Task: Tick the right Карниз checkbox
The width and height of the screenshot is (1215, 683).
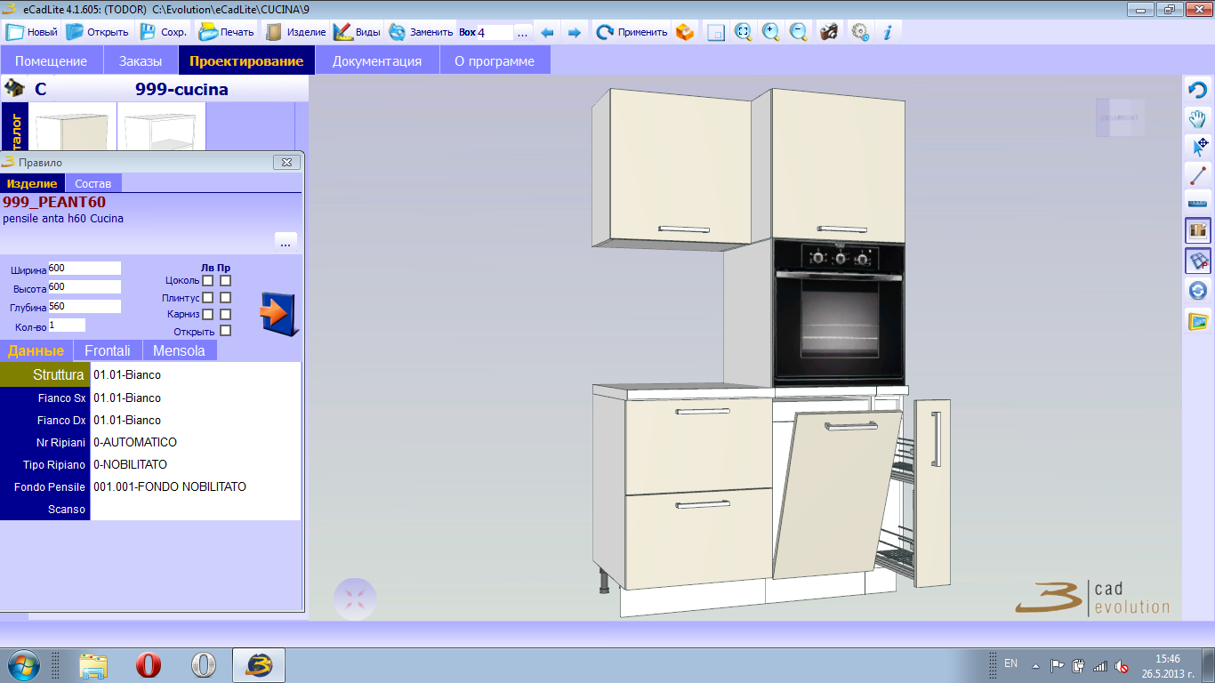Action: (225, 315)
